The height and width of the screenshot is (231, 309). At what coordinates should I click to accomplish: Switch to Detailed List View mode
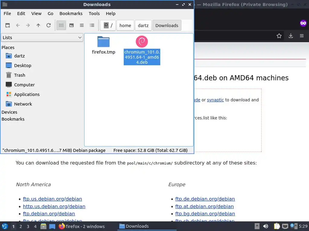pyautogui.click(x=92, y=25)
